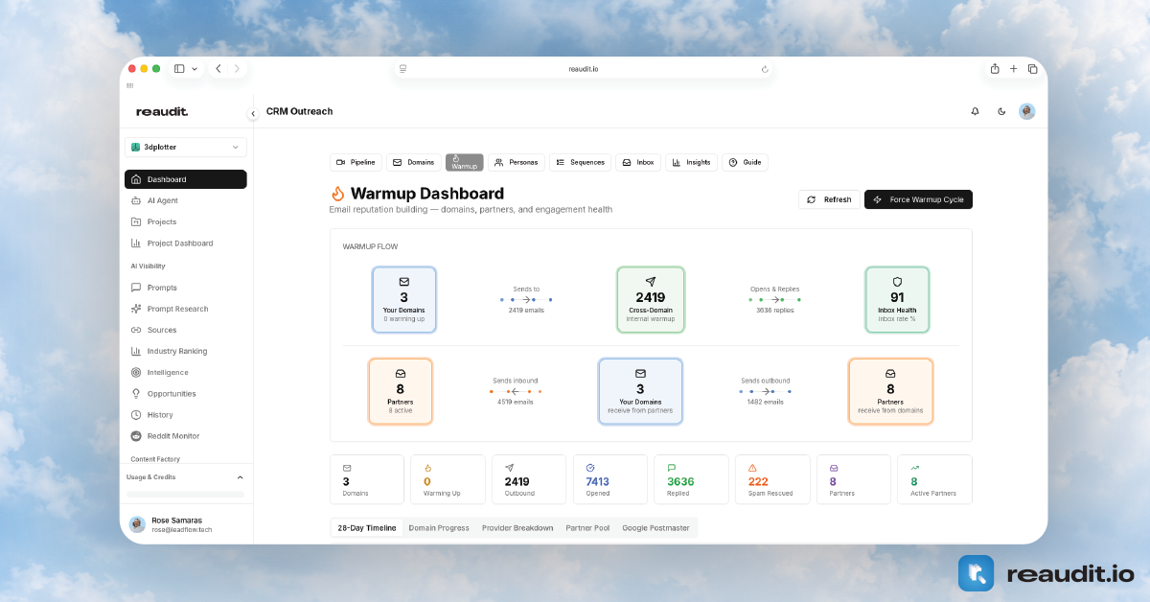Click the Active Partners stat tile
Image resolution: width=1150 pixels, height=602 pixels.
click(x=934, y=479)
